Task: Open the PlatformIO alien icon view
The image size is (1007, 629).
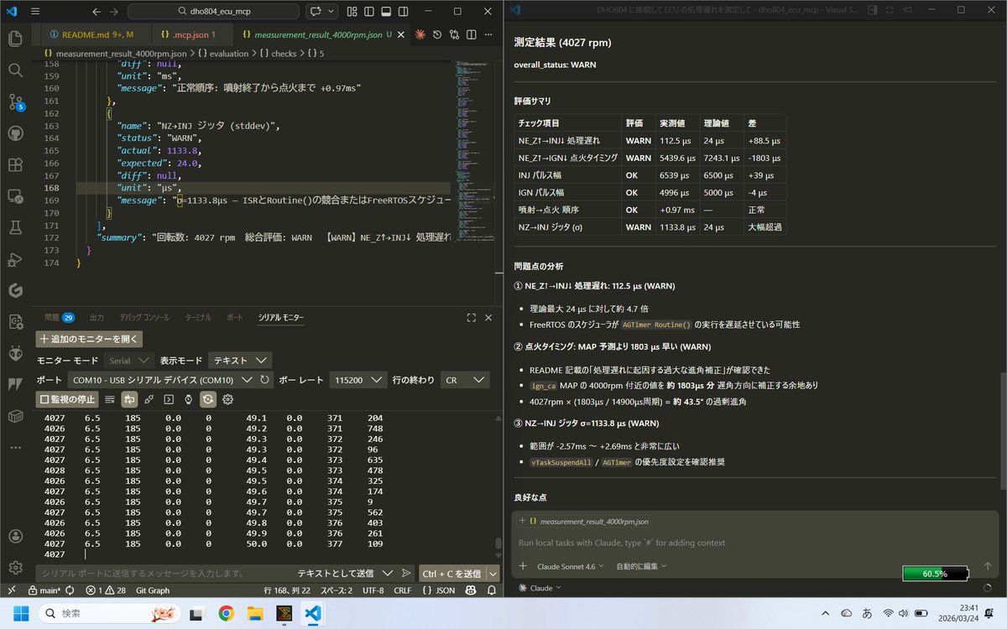Action: [x=15, y=354]
